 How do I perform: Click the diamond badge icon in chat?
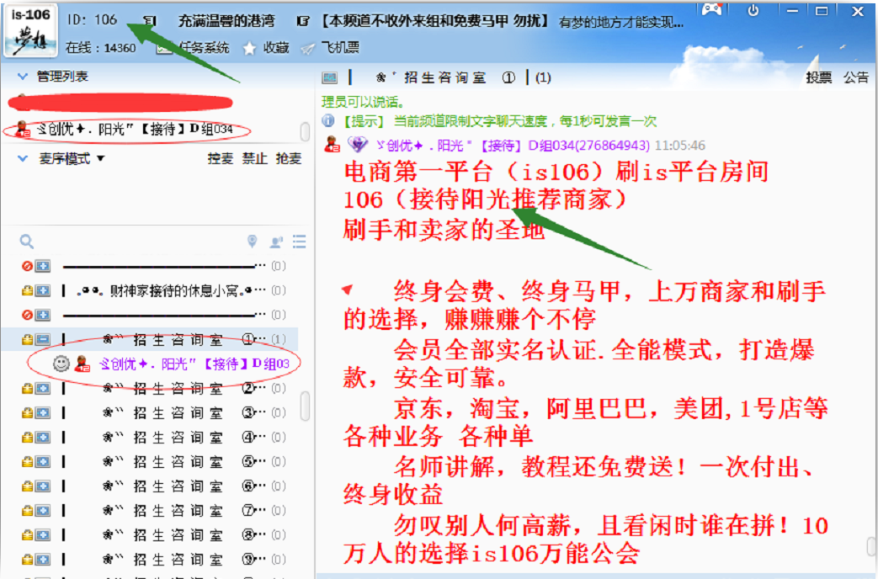357,145
